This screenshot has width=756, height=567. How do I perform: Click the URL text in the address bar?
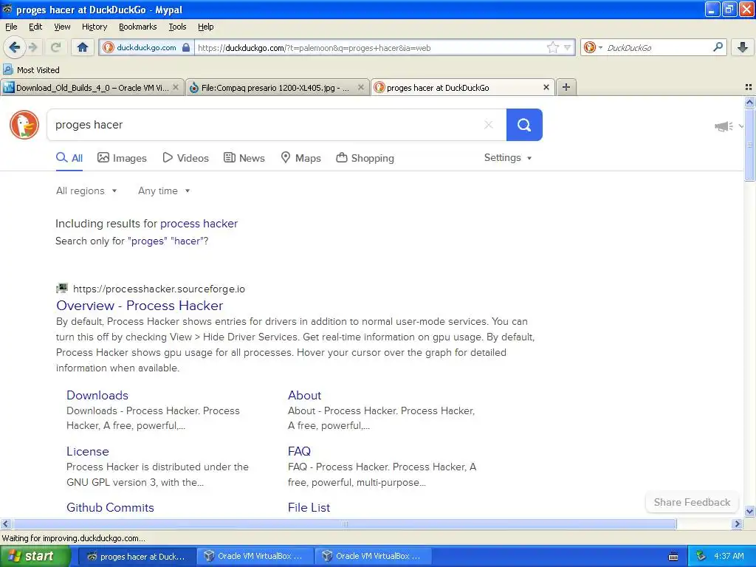(314, 48)
